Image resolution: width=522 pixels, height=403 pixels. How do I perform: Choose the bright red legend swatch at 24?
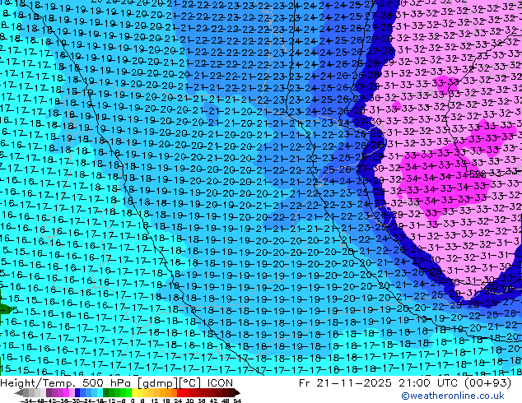click(179, 392)
